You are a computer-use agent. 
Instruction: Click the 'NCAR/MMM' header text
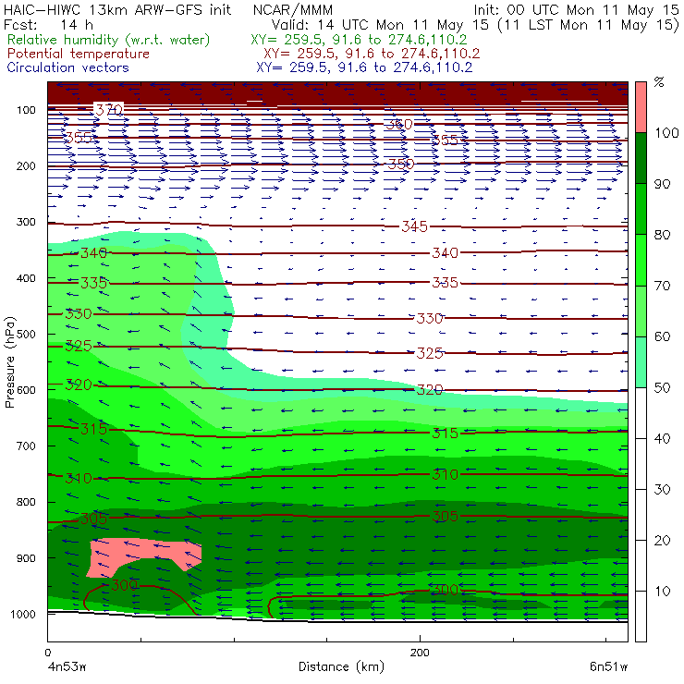(293, 9)
